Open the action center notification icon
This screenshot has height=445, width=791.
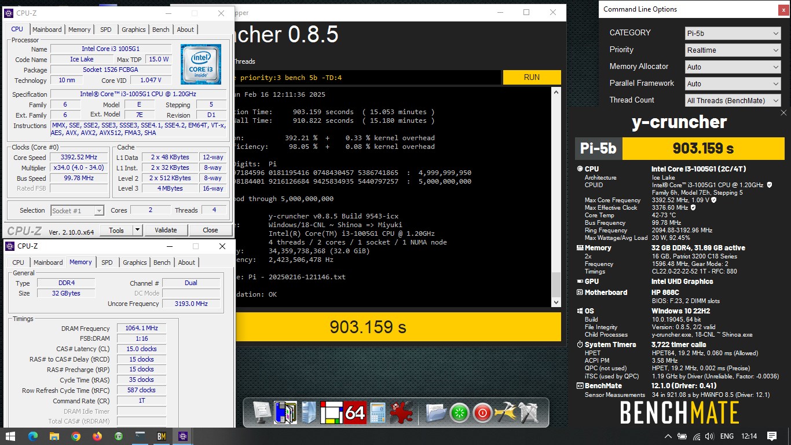point(772,436)
